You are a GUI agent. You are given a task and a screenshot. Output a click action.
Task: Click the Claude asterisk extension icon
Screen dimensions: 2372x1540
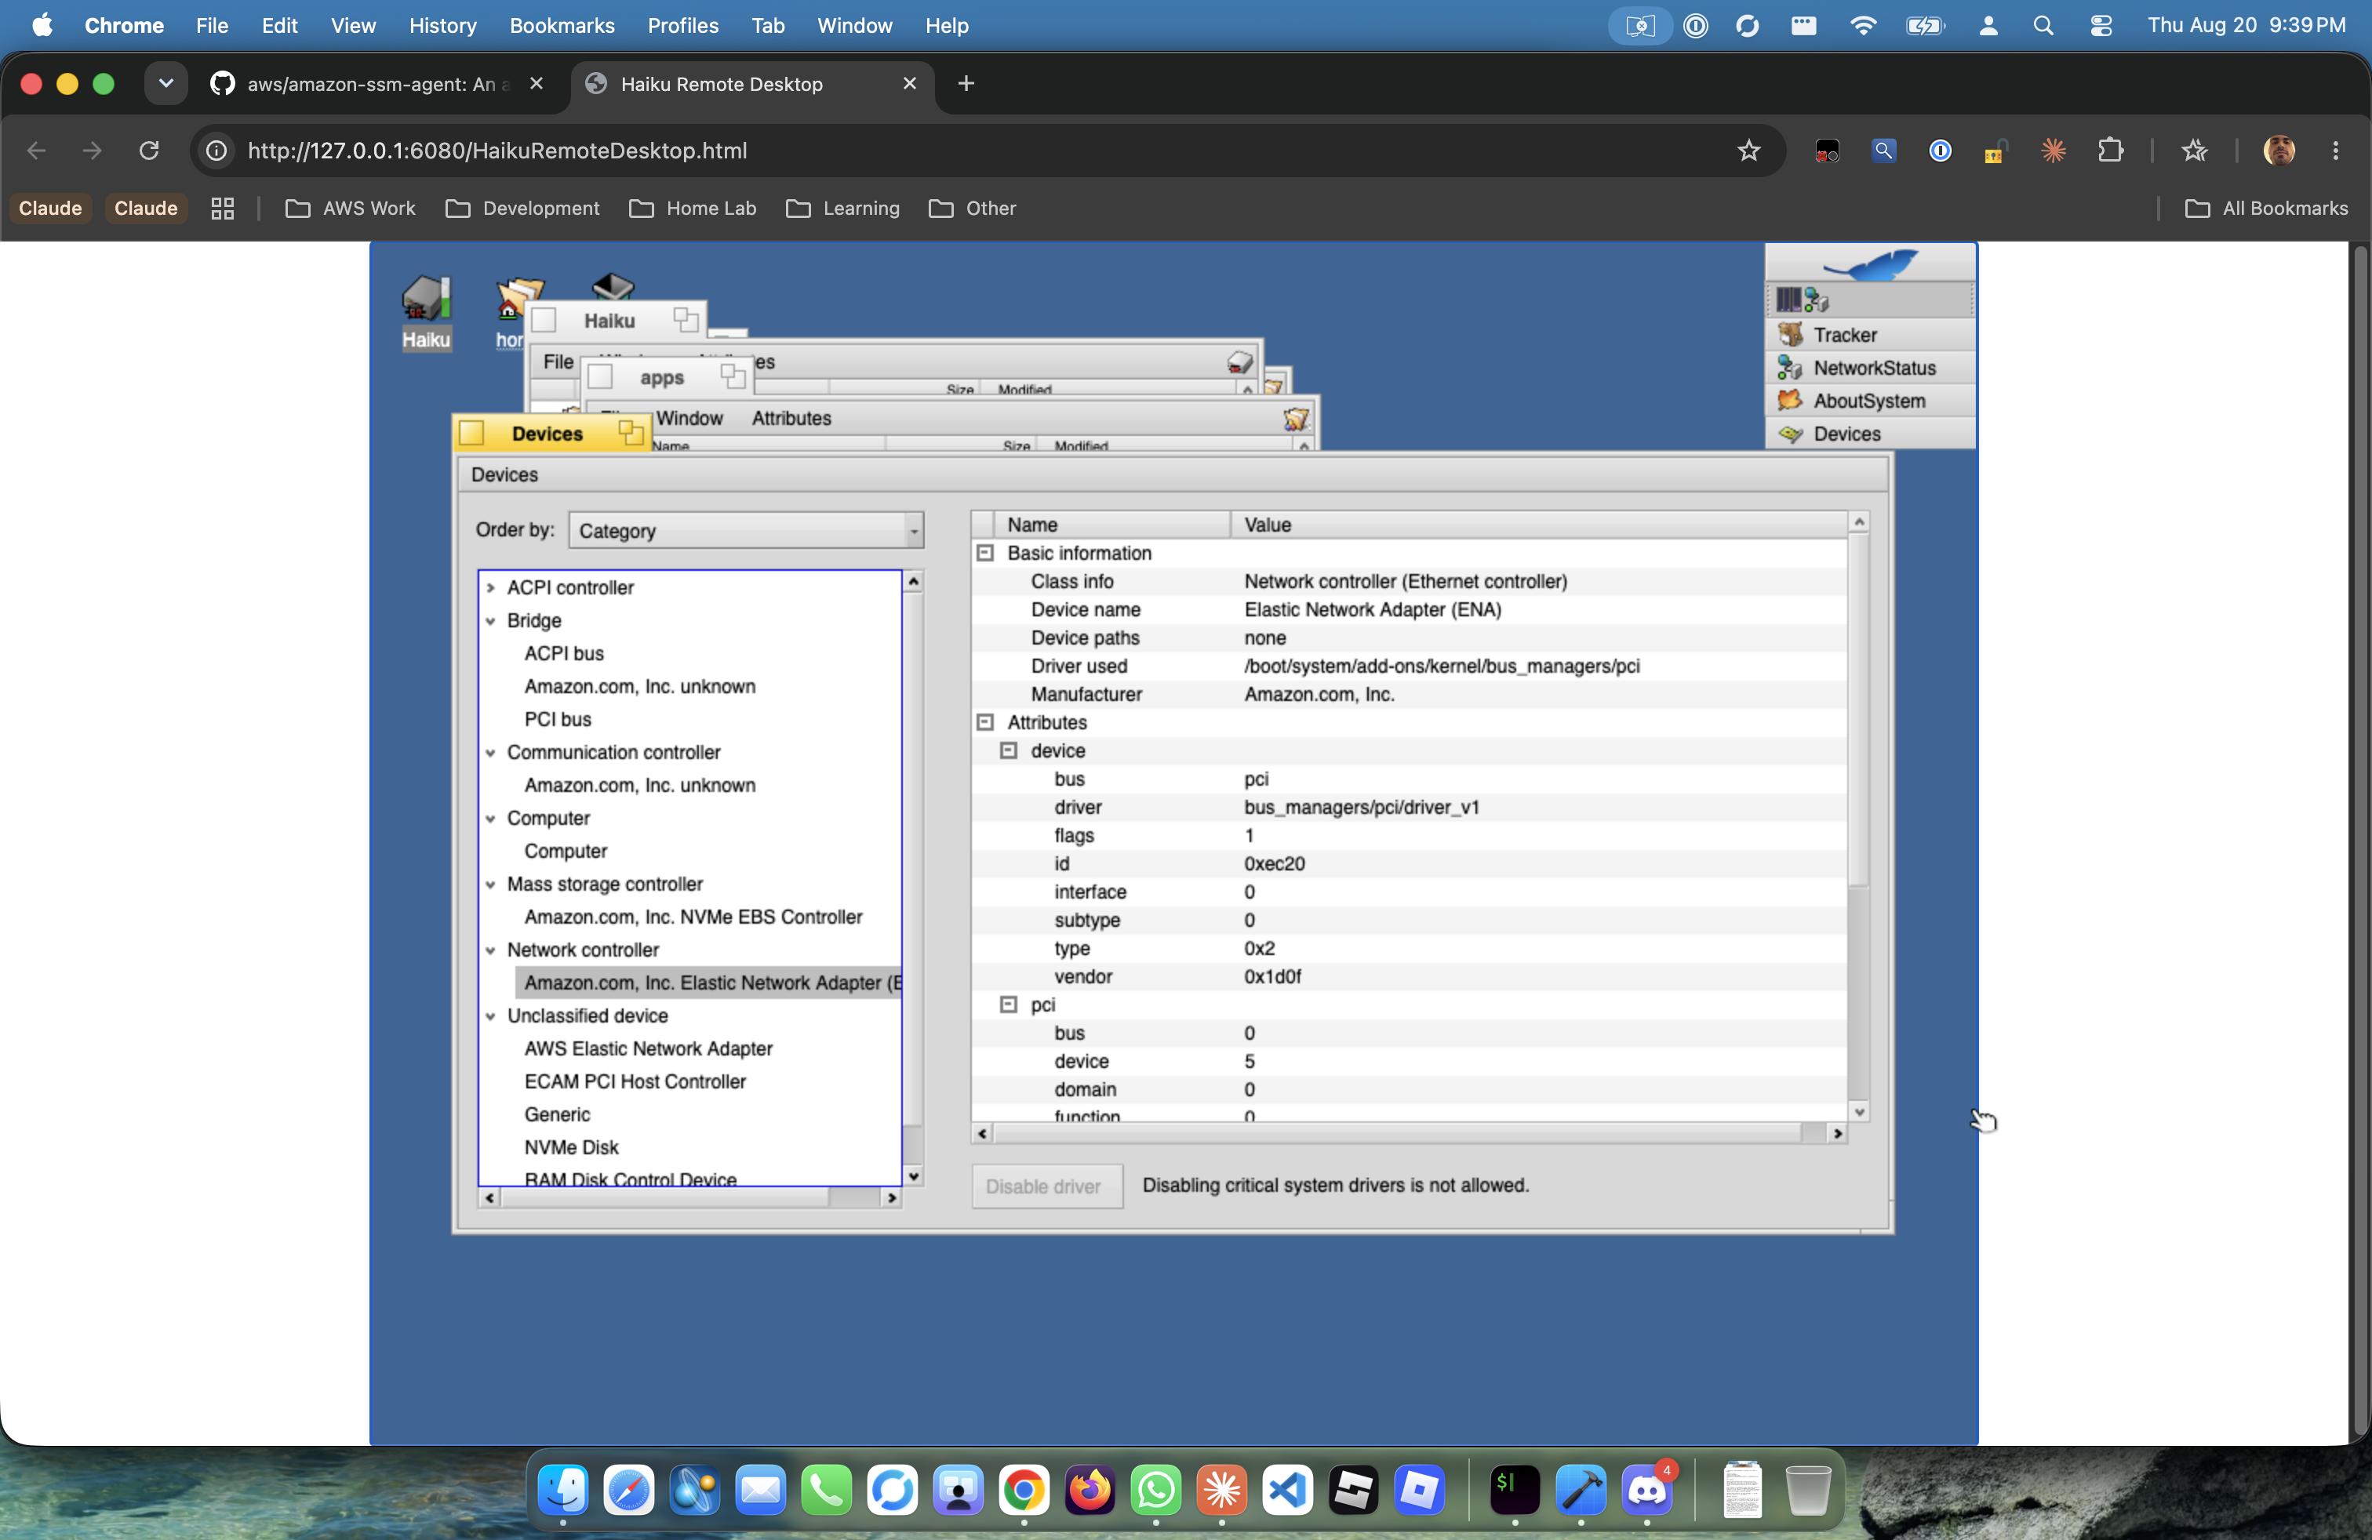(2053, 151)
